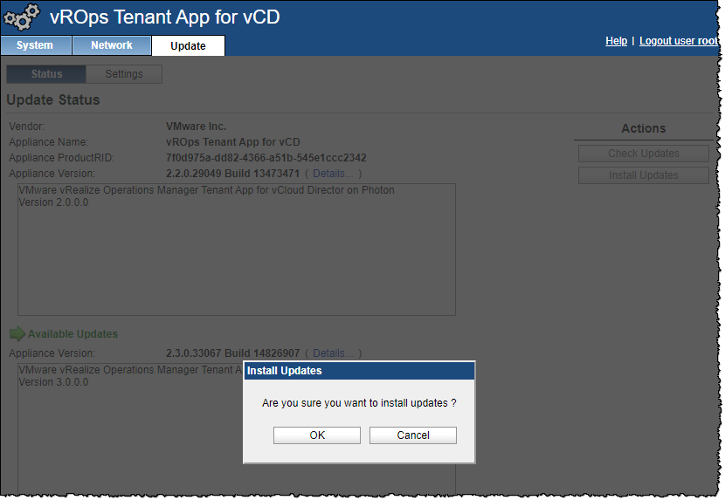Open the Network tab
725x500 pixels.
[x=112, y=45]
